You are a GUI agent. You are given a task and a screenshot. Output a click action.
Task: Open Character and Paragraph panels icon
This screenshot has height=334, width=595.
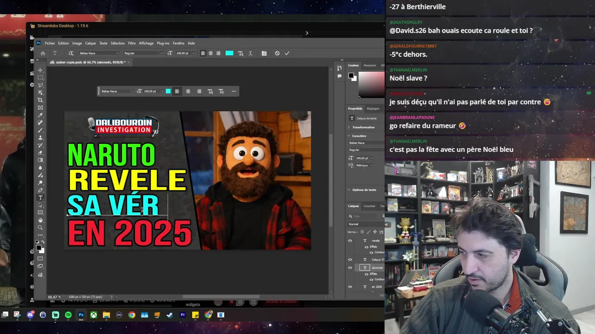click(264, 53)
